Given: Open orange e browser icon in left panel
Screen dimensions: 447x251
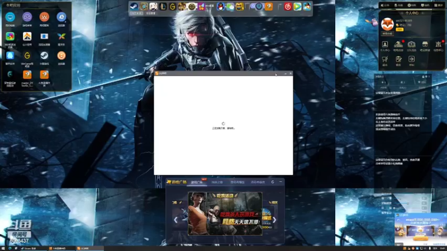Looking at the screenshot, I should (x=61, y=55).
